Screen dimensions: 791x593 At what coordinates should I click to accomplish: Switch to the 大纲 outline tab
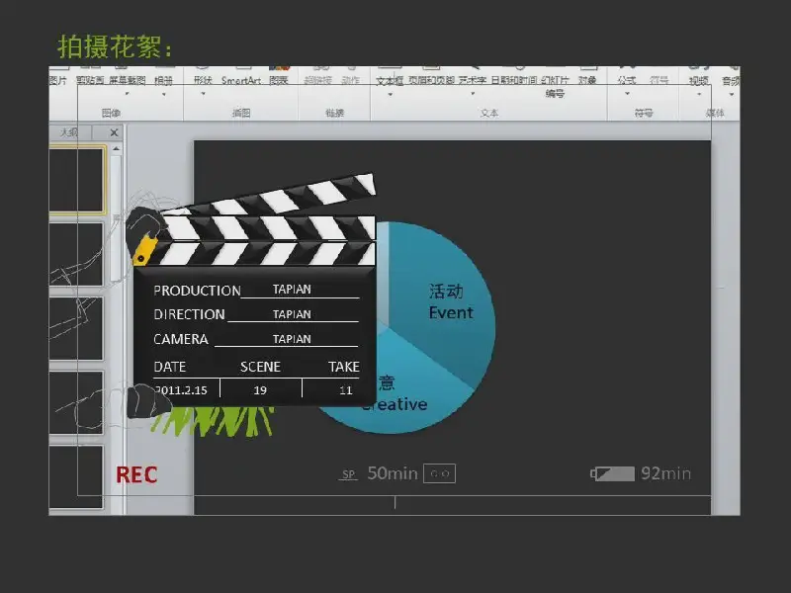coord(69,132)
